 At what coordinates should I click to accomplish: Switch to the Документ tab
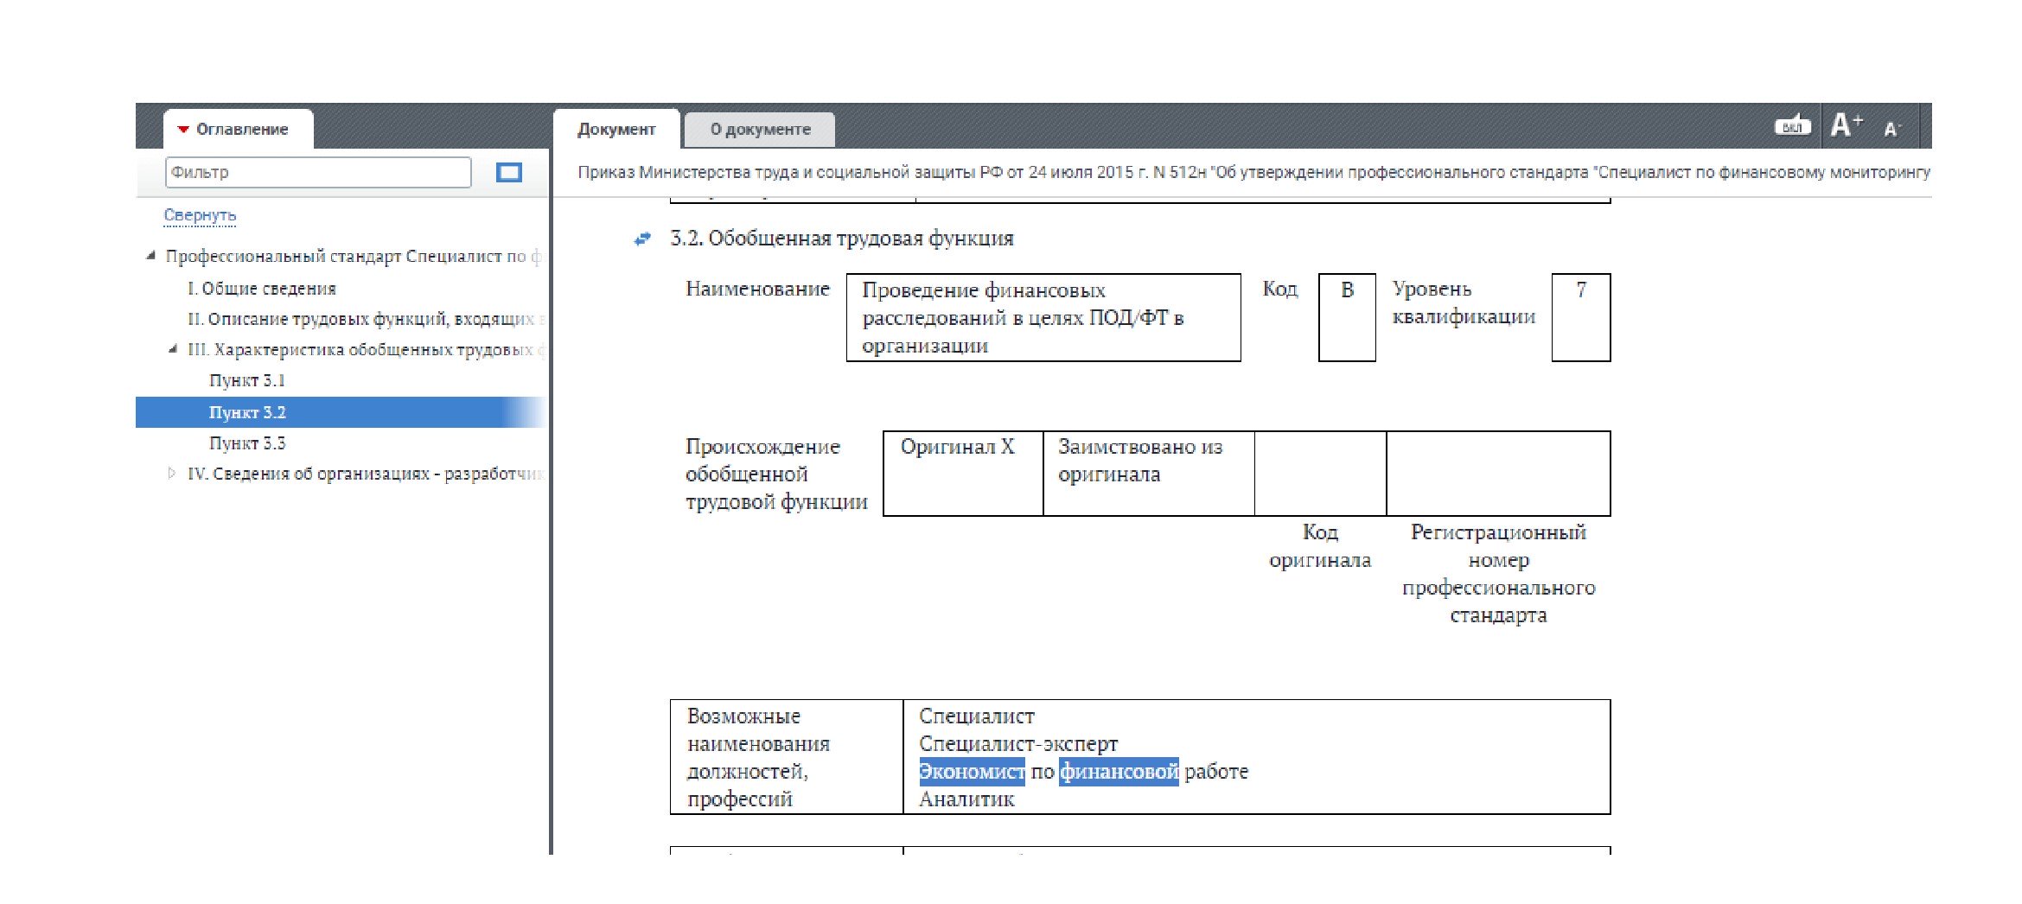pyautogui.click(x=616, y=129)
